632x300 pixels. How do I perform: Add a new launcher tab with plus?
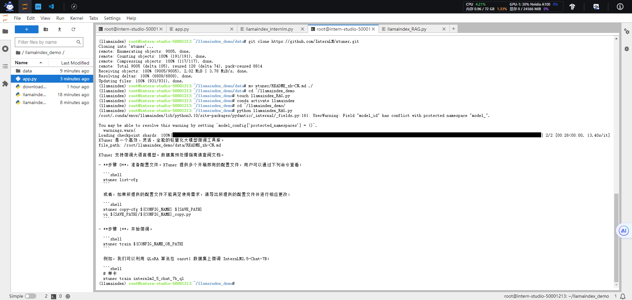pos(454,29)
